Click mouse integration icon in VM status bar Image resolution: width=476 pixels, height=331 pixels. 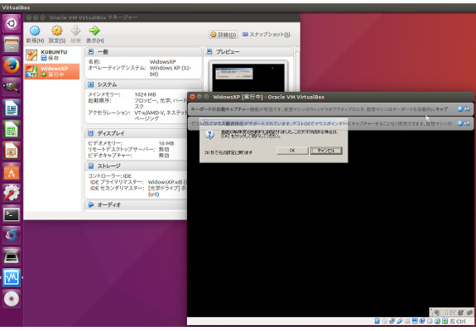(437, 321)
